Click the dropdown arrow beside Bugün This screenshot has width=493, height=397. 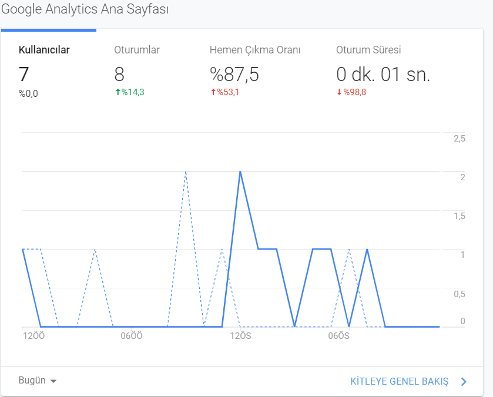tap(53, 381)
